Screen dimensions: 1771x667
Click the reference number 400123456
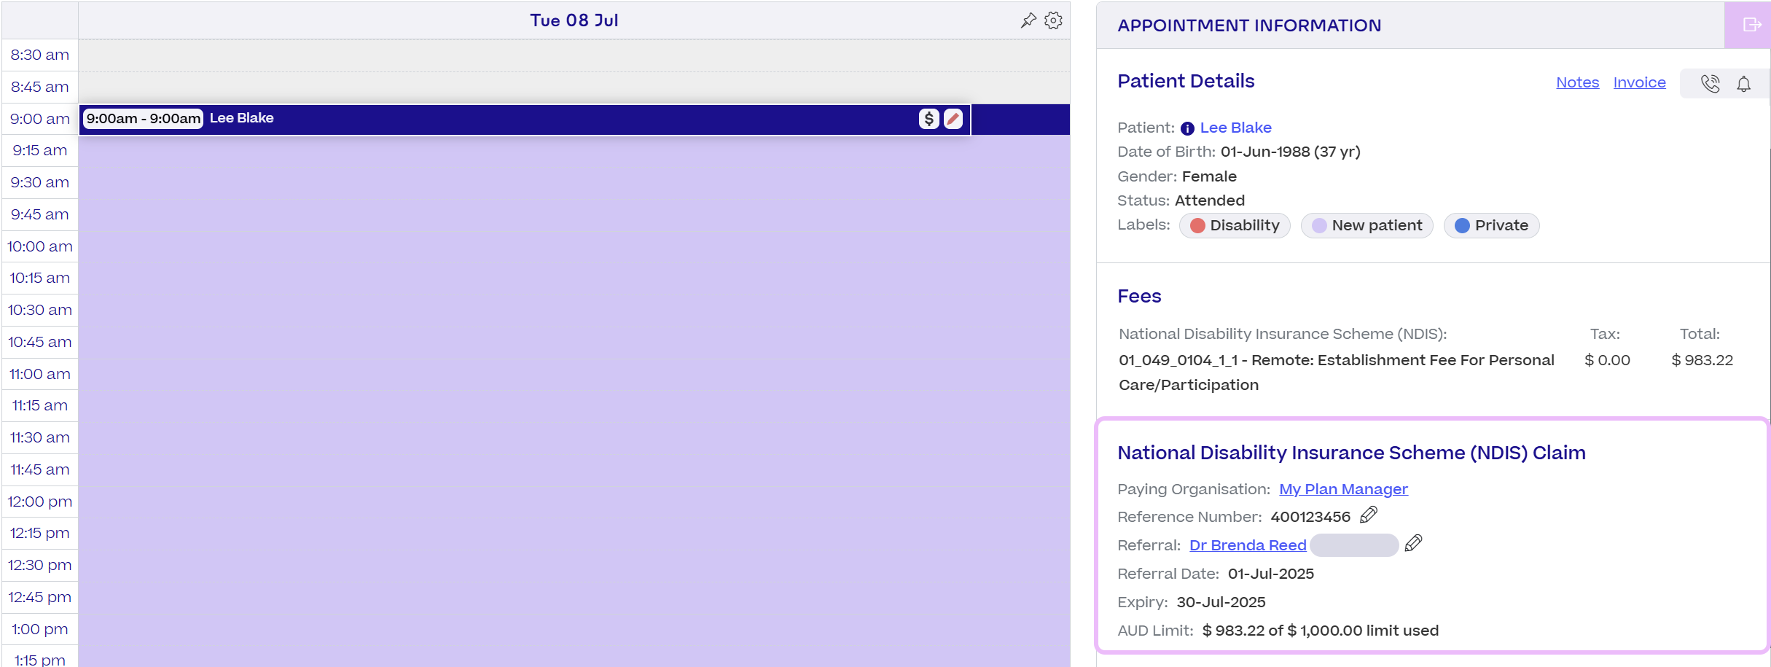pyautogui.click(x=1310, y=517)
